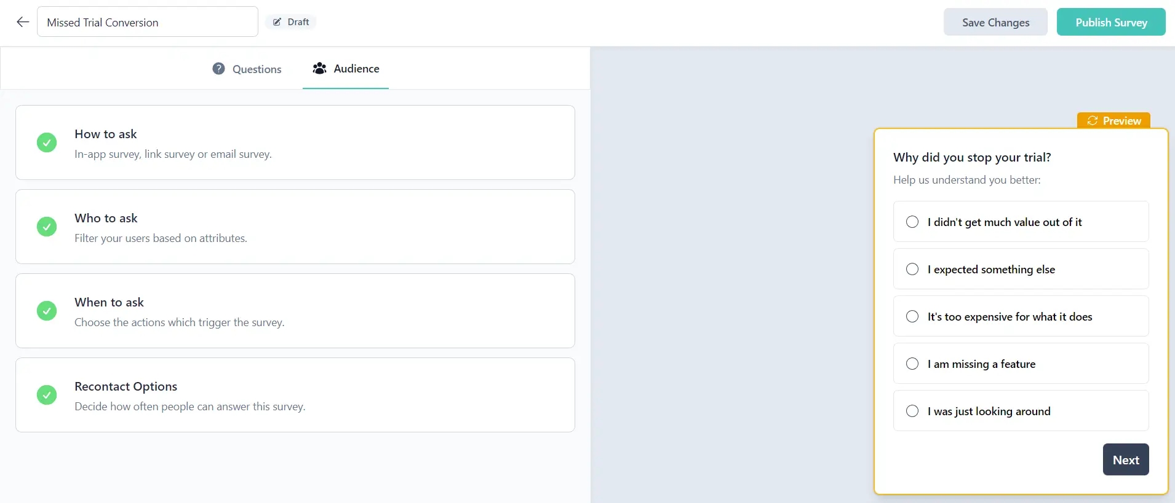The width and height of the screenshot is (1175, 503).
Task: Click the green check next to Who to ask
Action: tap(47, 227)
